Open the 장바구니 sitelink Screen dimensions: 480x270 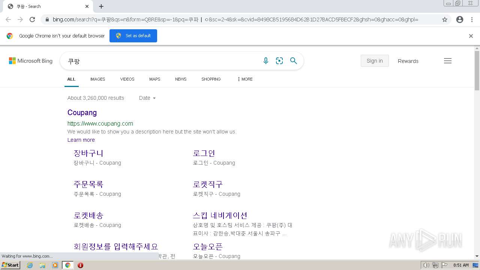click(88, 153)
